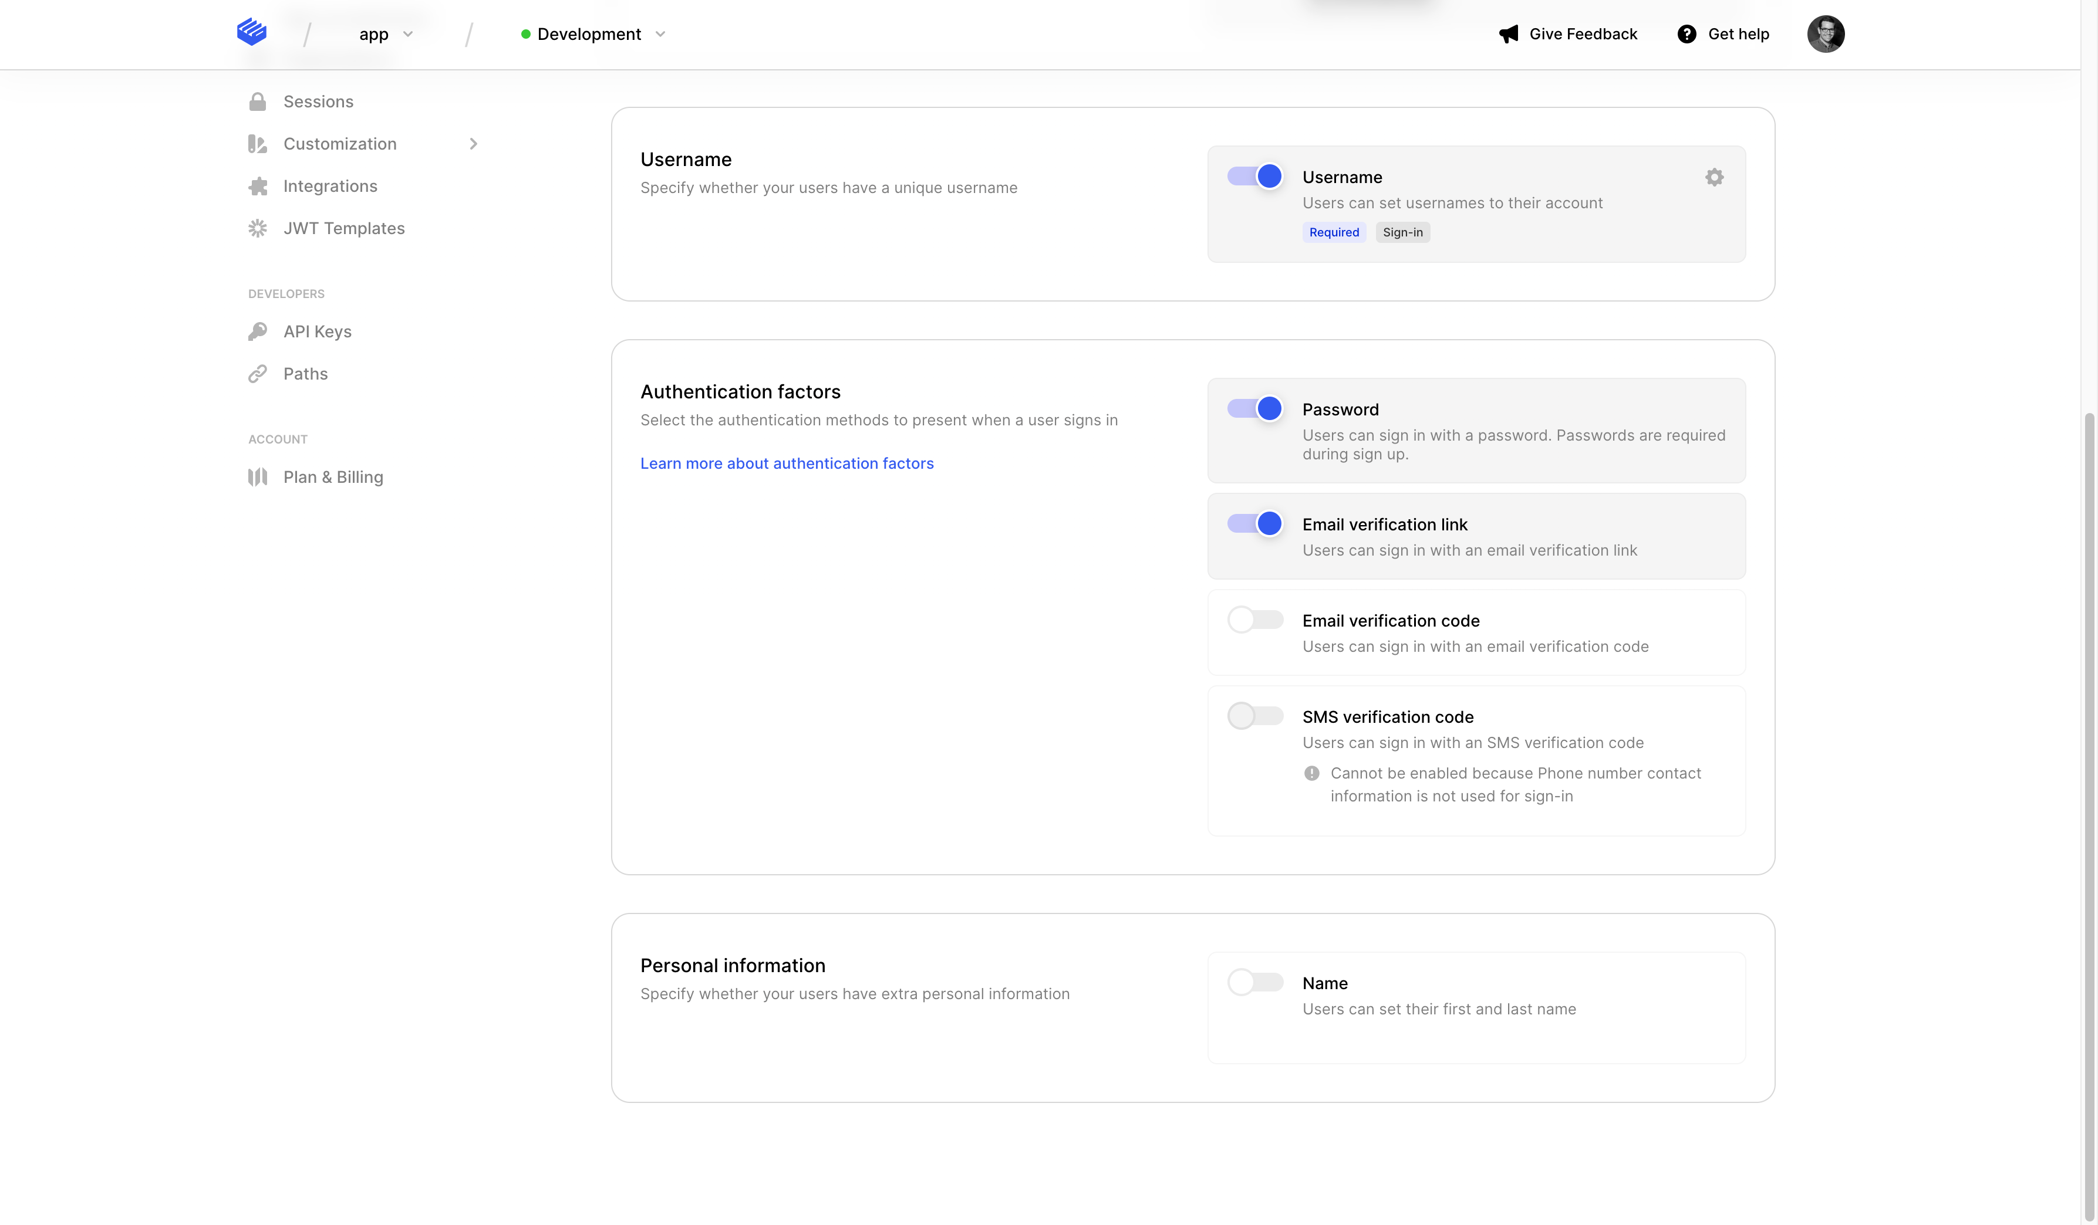
Task: Go to Plan & Billing
Action: 333,477
